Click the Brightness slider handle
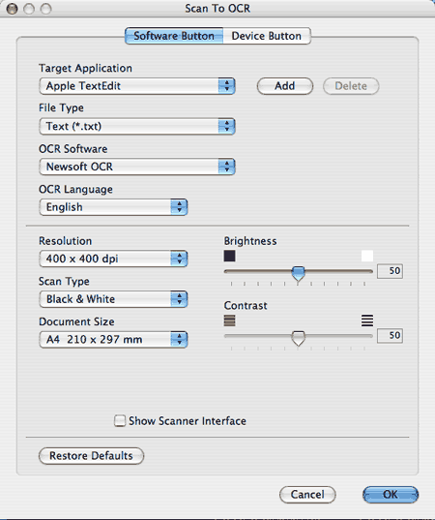Screen dimensions: 435x520 tap(299, 274)
